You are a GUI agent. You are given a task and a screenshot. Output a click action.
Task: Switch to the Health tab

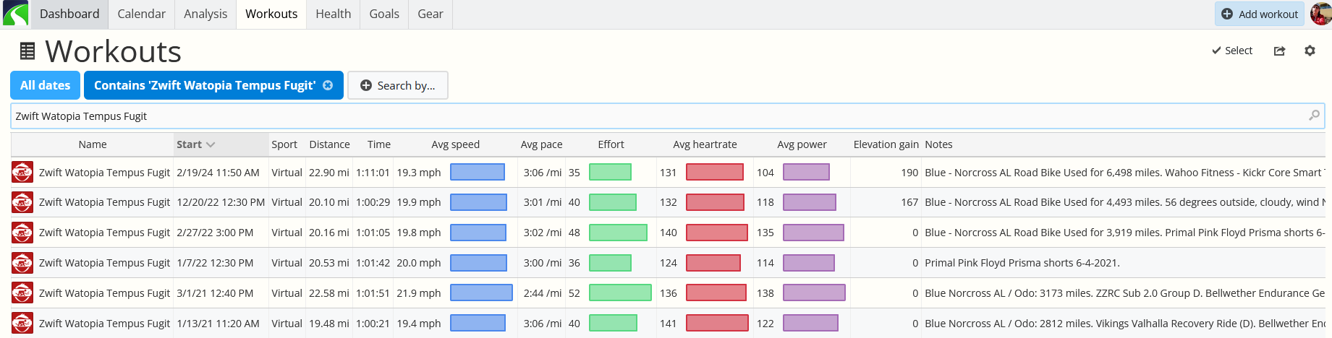point(333,14)
